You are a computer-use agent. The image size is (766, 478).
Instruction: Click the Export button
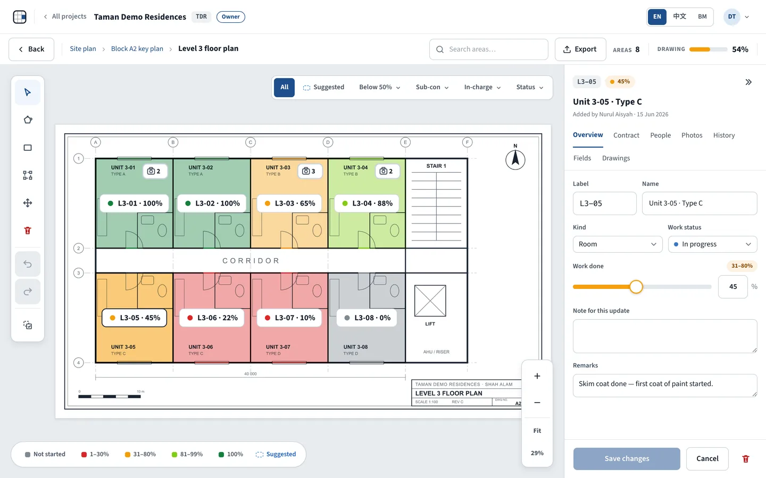[x=580, y=49]
